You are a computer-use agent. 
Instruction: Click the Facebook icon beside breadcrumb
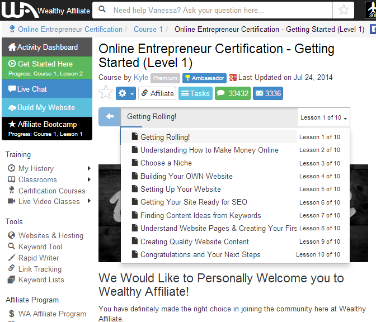(373, 29)
